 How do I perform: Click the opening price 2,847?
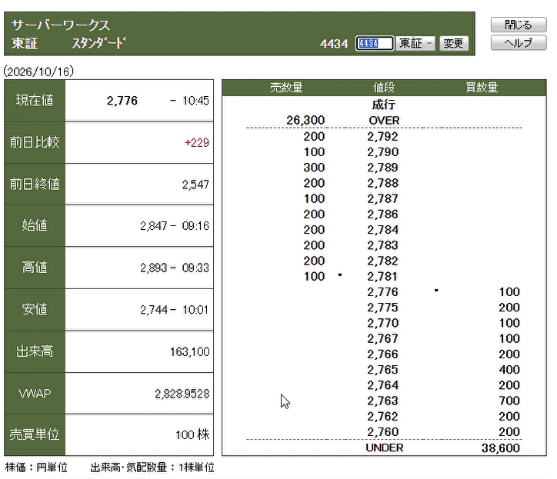153,226
